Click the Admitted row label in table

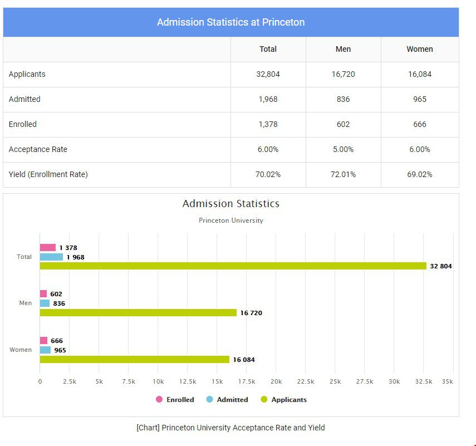(24, 99)
